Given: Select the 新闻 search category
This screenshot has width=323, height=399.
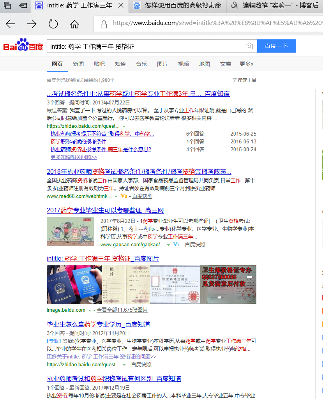Looking at the screenshot, I should pyautogui.click(x=78, y=64).
